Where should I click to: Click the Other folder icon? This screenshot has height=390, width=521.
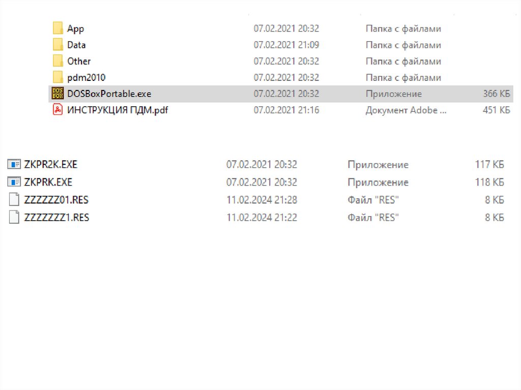pyautogui.click(x=57, y=61)
